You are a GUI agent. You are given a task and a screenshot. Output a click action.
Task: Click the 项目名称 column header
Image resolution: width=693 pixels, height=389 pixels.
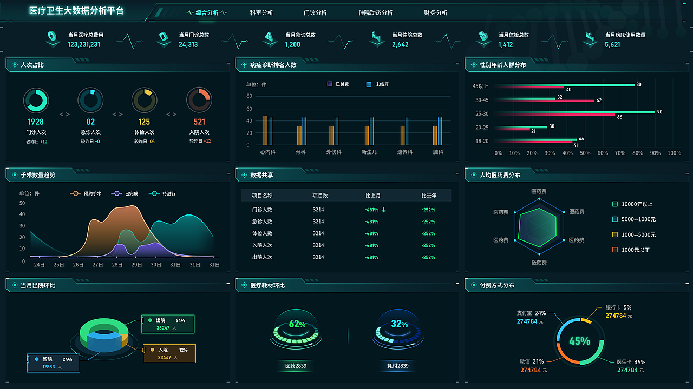coord(262,196)
